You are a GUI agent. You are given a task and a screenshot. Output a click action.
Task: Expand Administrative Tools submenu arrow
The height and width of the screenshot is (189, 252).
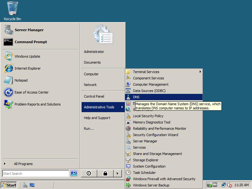(122, 107)
